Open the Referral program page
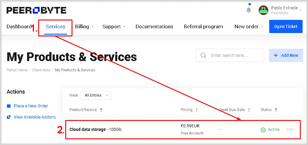Screen dimensions: 308x145 [x=203, y=26]
